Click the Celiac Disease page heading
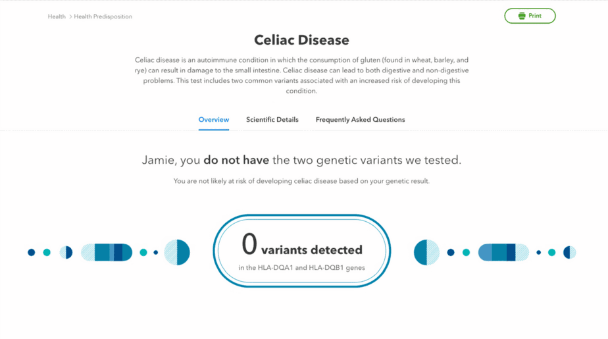Image resolution: width=608 pixels, height=339 pixels. tap(301, 40)
